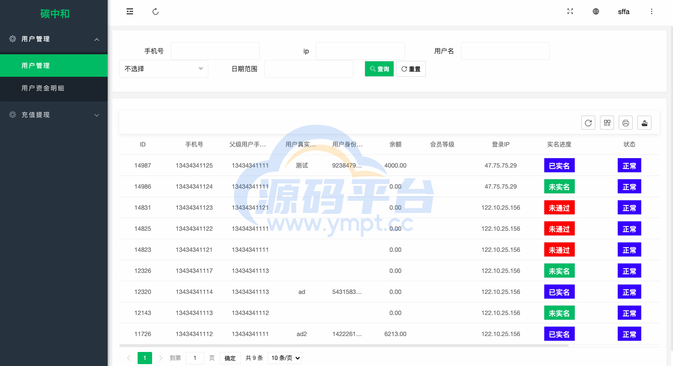673x366 pixels.
Task: Click the 状态 column header
Action: (629, 144)
